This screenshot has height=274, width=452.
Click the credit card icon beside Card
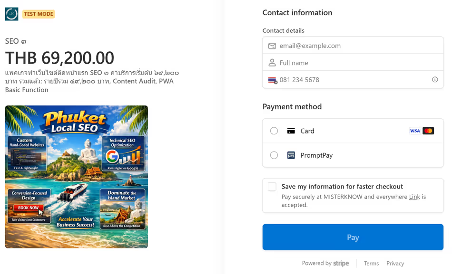click(x=291, y=131)
